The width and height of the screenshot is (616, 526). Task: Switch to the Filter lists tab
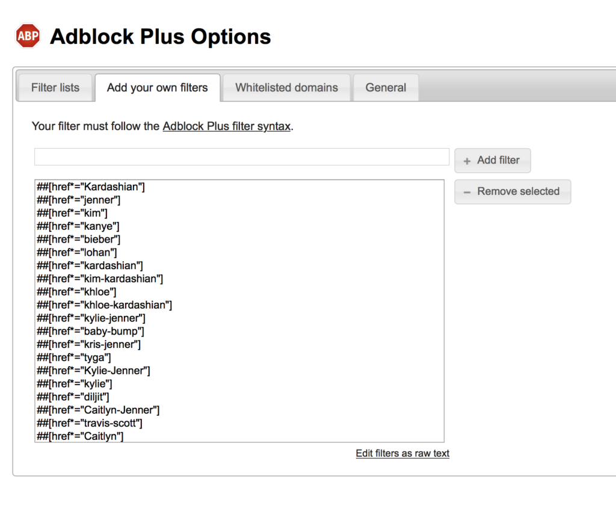[55, 87]
